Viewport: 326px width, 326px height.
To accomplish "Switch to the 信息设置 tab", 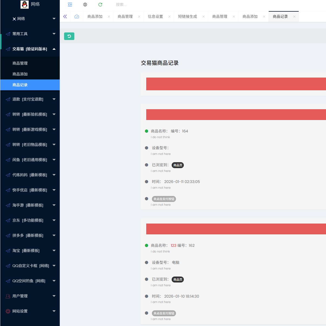I will coord(155,16).
